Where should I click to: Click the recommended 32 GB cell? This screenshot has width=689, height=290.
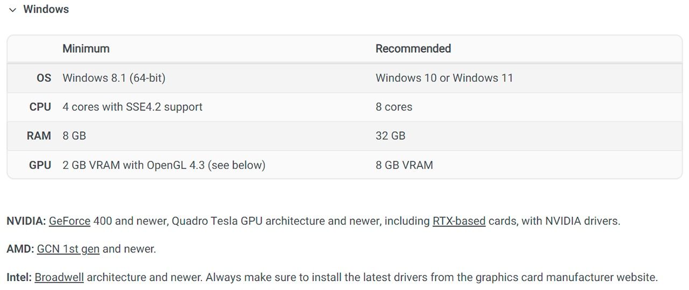[390, 136]
